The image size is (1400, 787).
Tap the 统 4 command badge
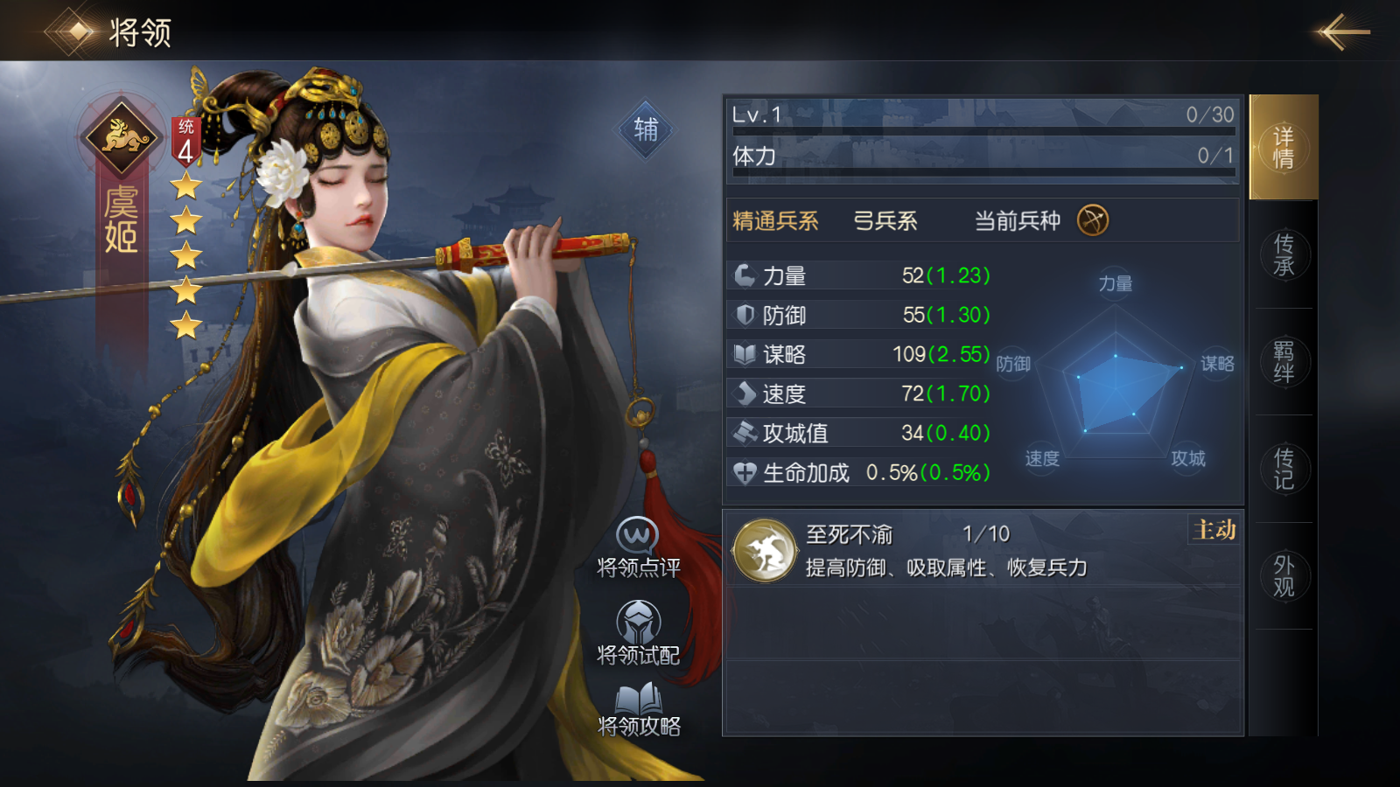tap(185, 142)
